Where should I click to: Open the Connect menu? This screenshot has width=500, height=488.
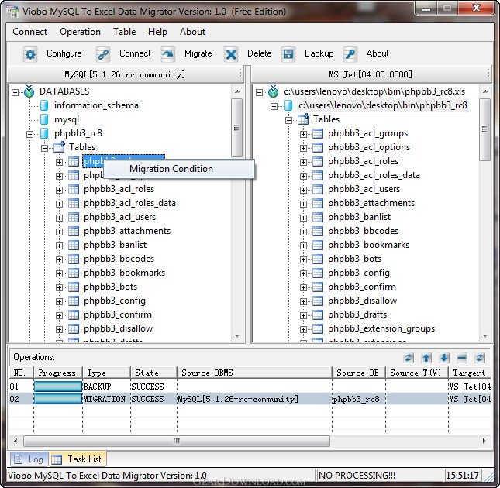[x=29, y=32]
